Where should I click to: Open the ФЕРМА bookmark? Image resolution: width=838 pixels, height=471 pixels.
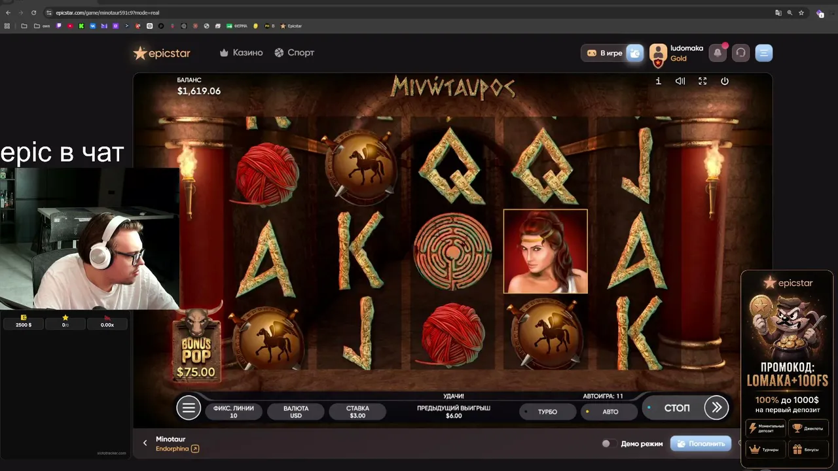tap(237, 26)
